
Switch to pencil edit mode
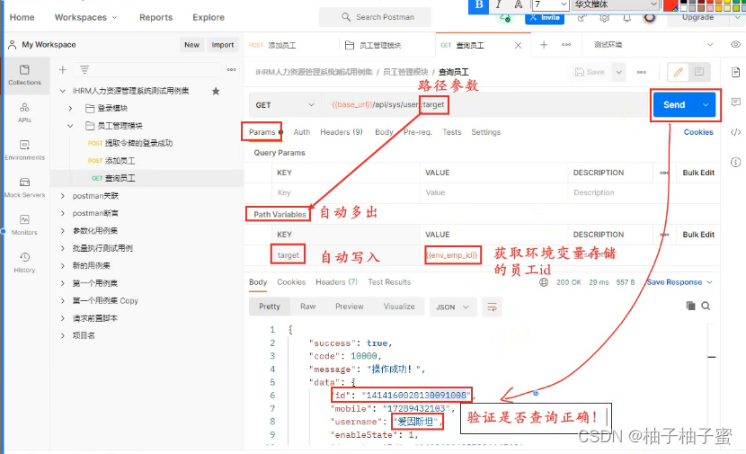pyautogui.click(x=679, y=72)
